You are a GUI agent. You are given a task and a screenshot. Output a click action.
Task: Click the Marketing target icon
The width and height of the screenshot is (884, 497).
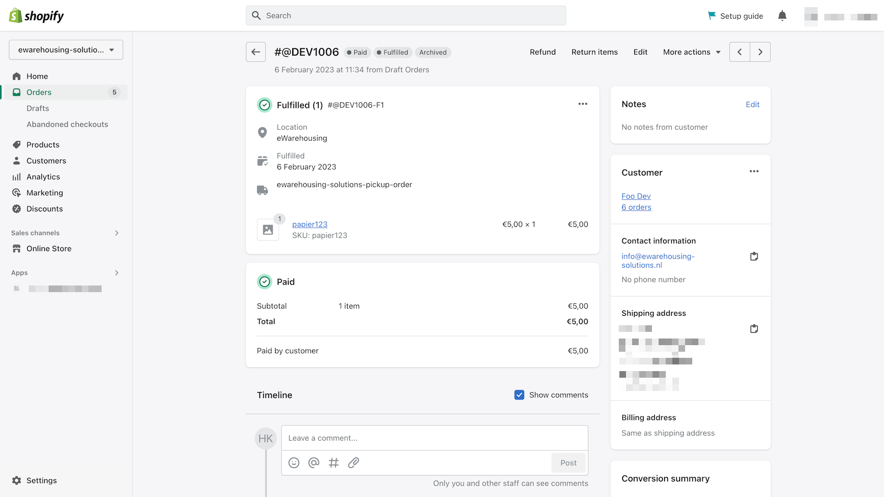click(x=17, y=193)
